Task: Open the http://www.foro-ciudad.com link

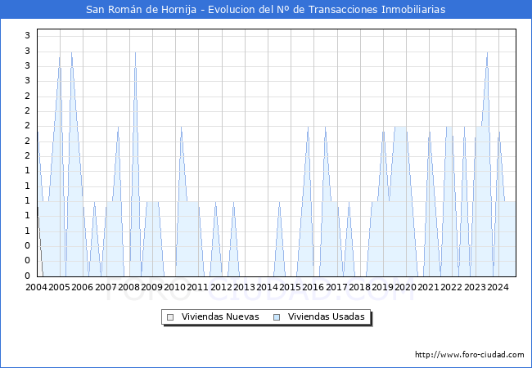Action: click(470, 355)
